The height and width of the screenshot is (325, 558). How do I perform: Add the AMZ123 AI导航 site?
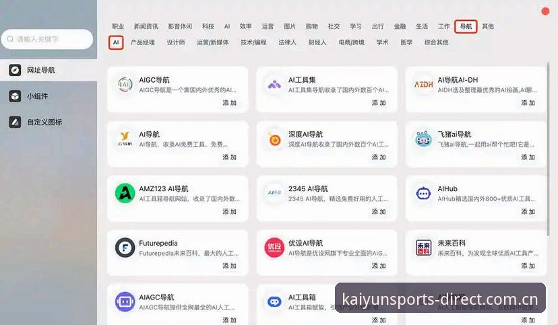(230, 211)
